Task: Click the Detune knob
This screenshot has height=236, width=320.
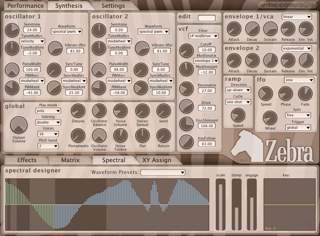Action: pyautogui.click(x=78, y=111)
